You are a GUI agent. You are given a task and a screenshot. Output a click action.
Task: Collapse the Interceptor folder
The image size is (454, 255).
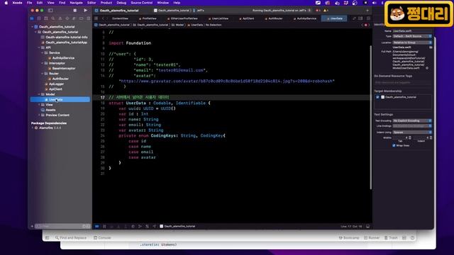[x=43, y=63]
